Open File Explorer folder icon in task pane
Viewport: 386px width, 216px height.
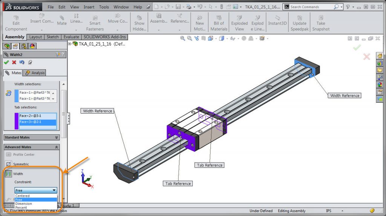(380, 70)
